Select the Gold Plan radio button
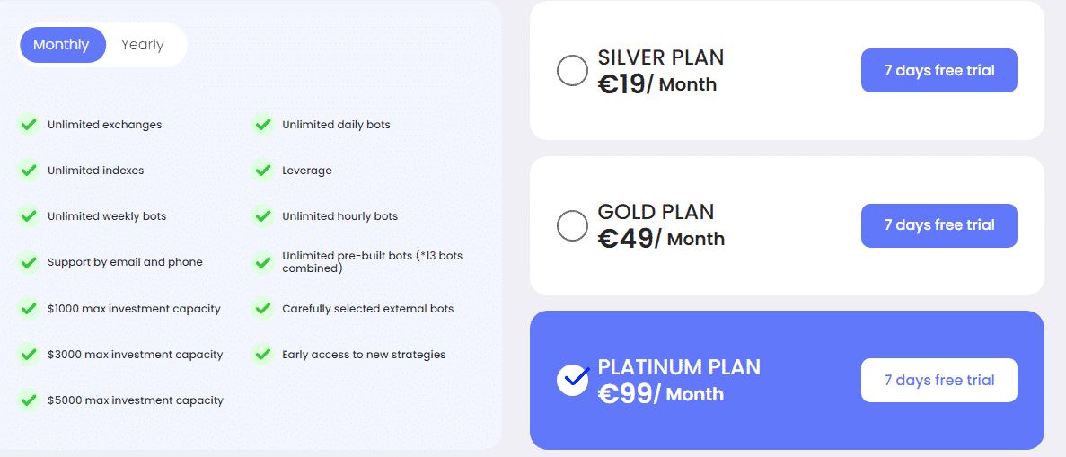 click(x=572, y=225)
